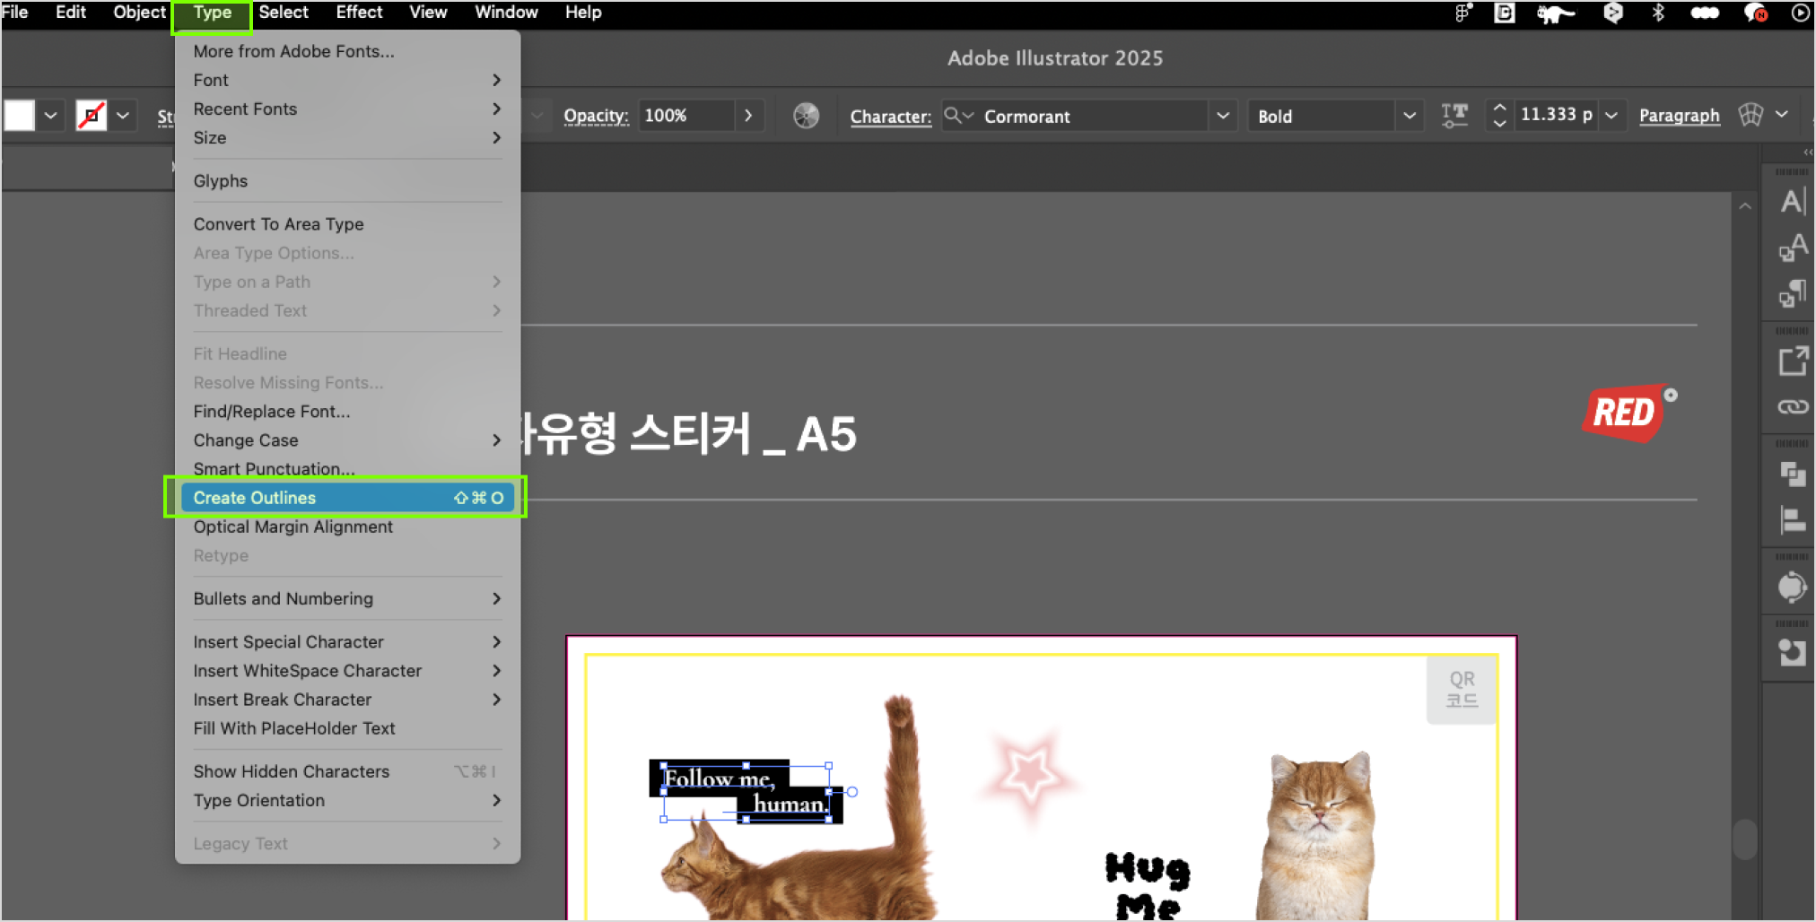Open Recolor Artwork via the color wheel icon
The image size is (1816, 922).
coord(806,115)
